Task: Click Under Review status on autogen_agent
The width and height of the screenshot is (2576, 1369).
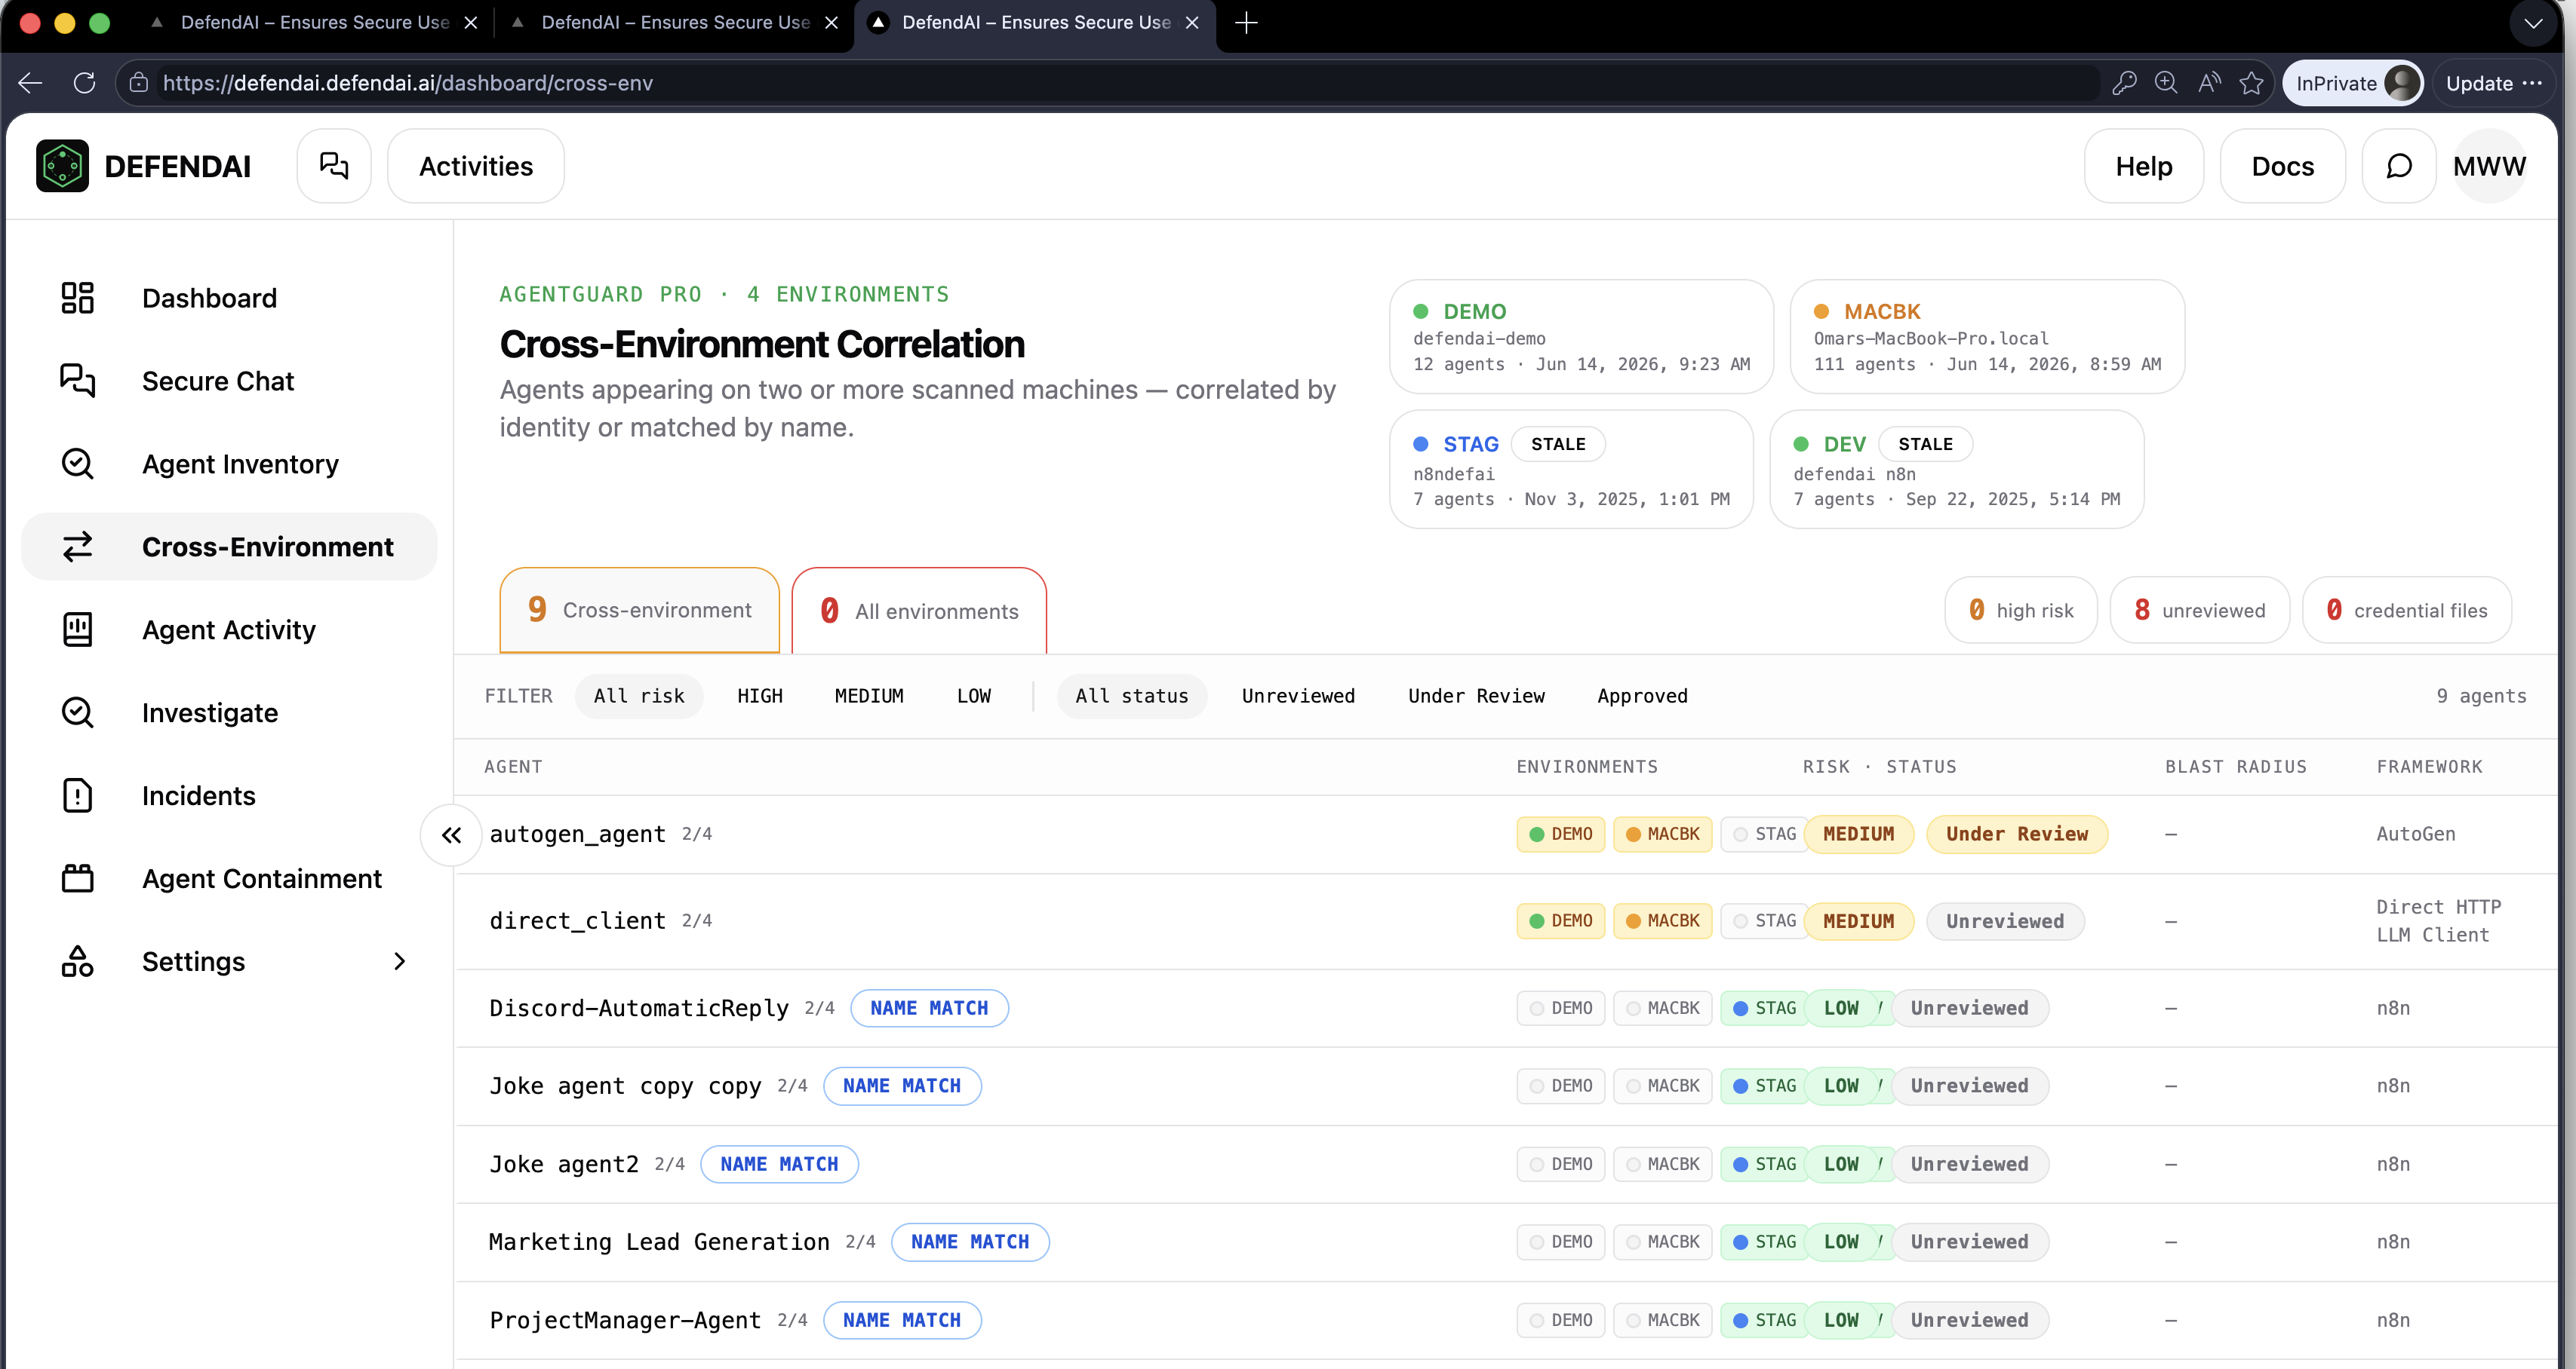Action: [x=2016, y=834]
